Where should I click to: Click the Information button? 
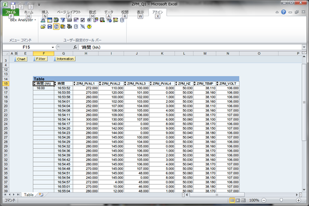point(64,59)
